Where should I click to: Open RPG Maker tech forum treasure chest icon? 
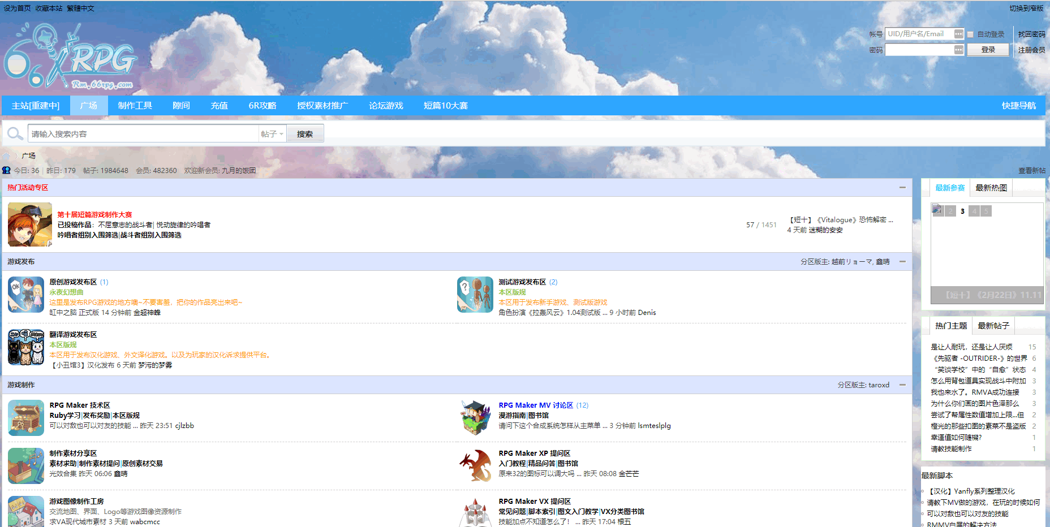pos(26,418)
